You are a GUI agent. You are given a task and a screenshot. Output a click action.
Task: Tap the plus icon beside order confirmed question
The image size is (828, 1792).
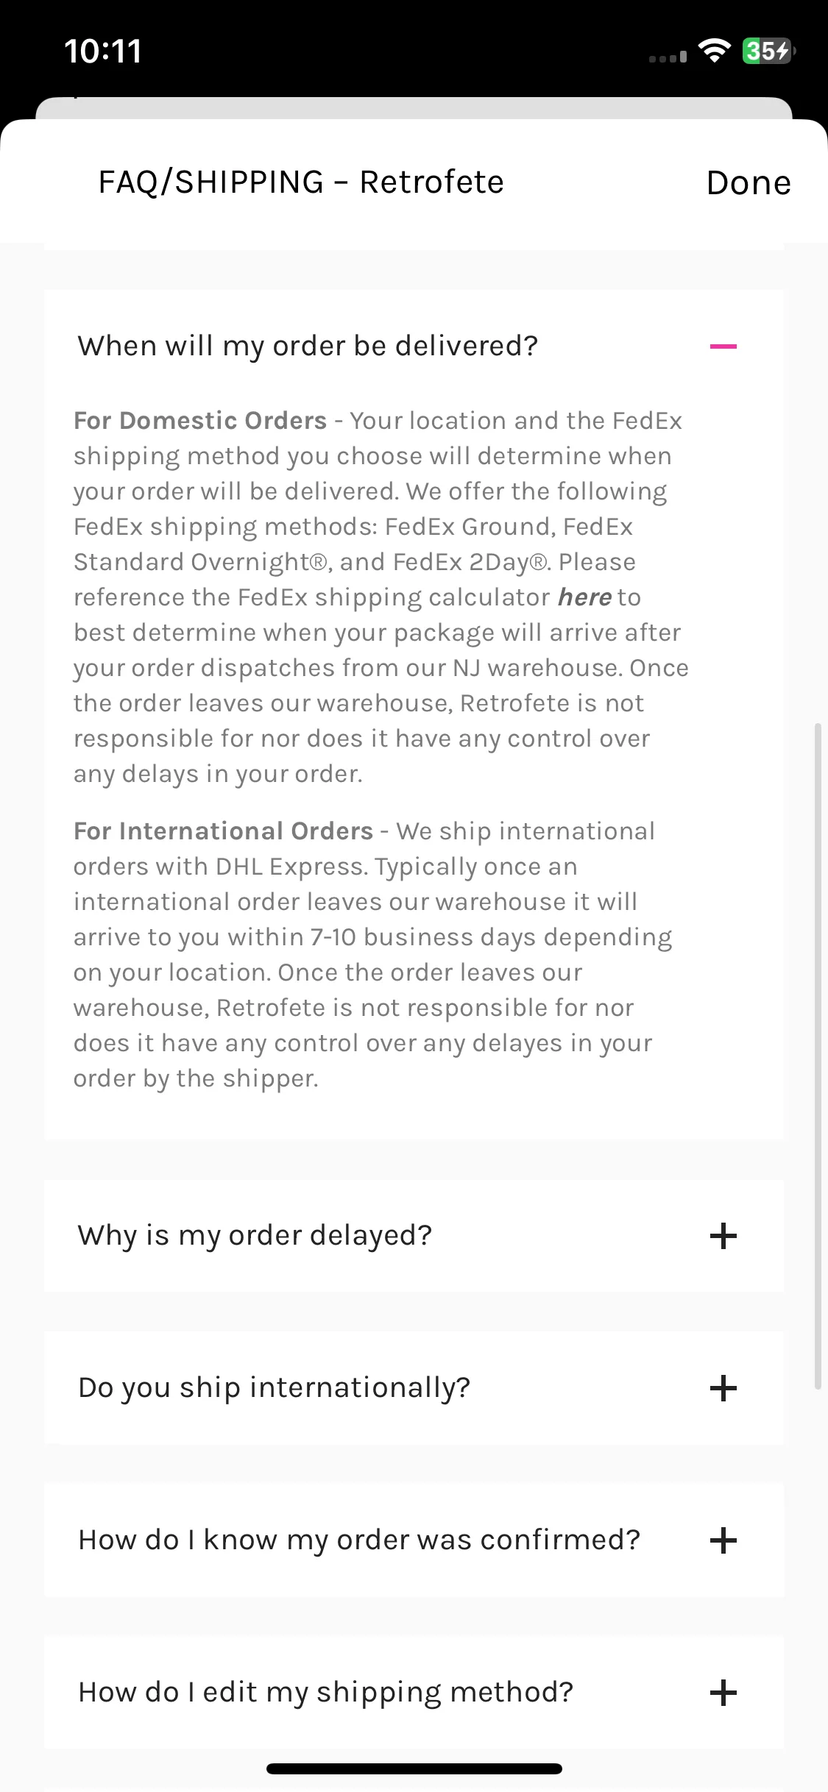click(x=723, y=1540)
